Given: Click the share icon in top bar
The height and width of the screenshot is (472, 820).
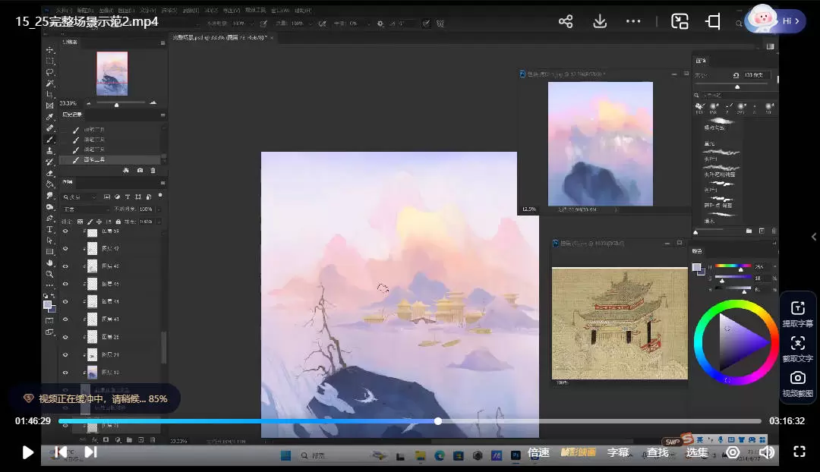Looking at the screenshot, I should click(566, 21).
